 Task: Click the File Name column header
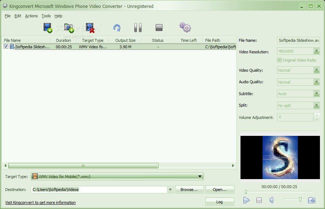(x=26, y=40)
